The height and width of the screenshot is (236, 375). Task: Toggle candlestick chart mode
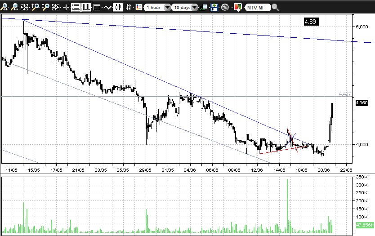118,7
